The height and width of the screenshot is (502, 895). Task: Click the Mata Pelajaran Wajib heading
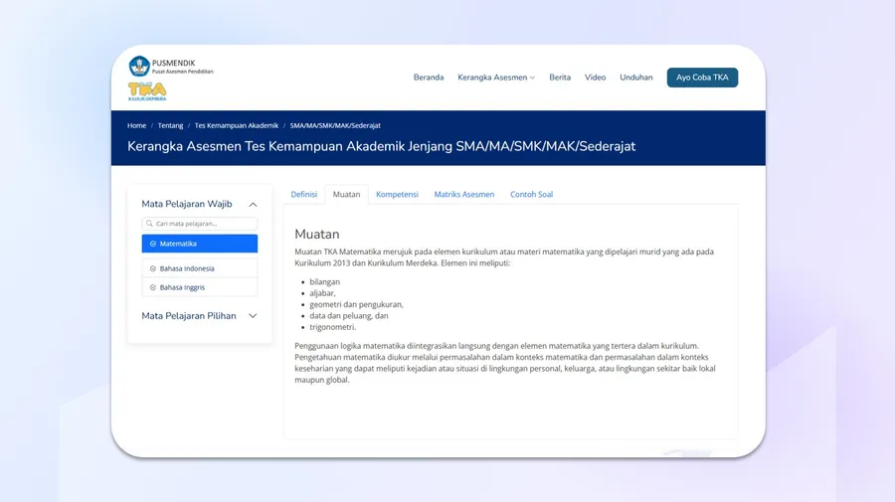click(x=187, y=204)
